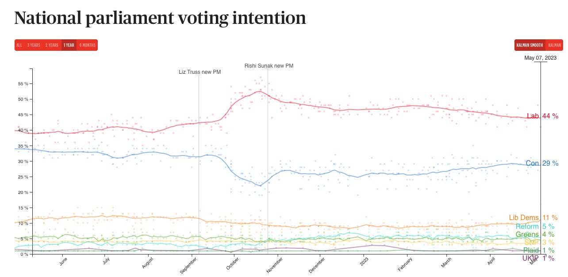Click the SNP 3 % series label

(x=539, y=243)
